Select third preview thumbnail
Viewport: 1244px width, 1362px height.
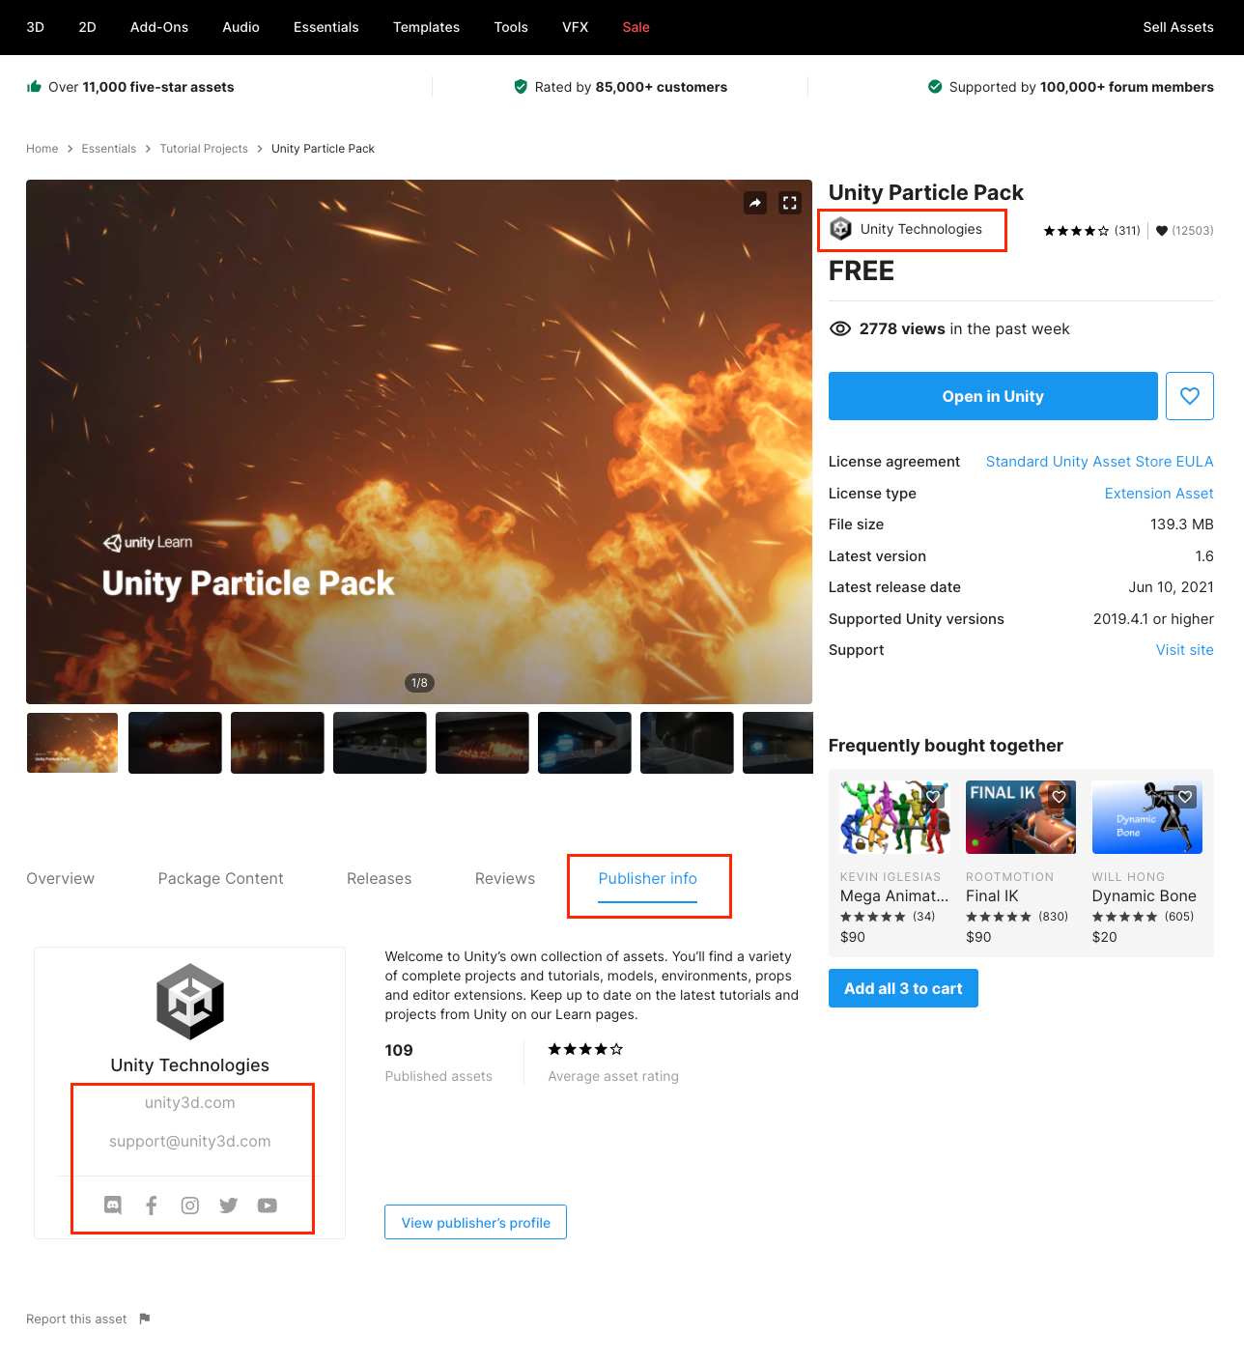[x=277, y=743]
